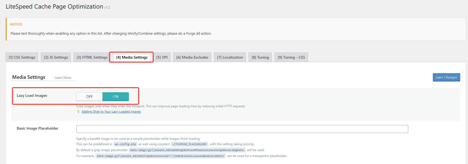The image size is (468, 164).
Task: Open the HTML Settings tab
Action: coord(92,57)
